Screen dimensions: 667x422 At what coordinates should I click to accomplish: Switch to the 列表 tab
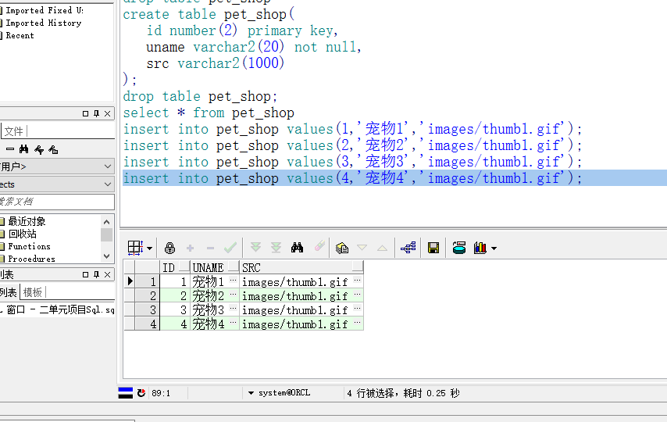(x=9, y=292)
